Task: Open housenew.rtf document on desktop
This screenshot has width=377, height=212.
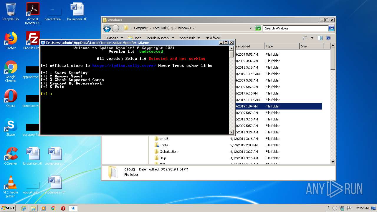Action: click(x=77, y=12)
